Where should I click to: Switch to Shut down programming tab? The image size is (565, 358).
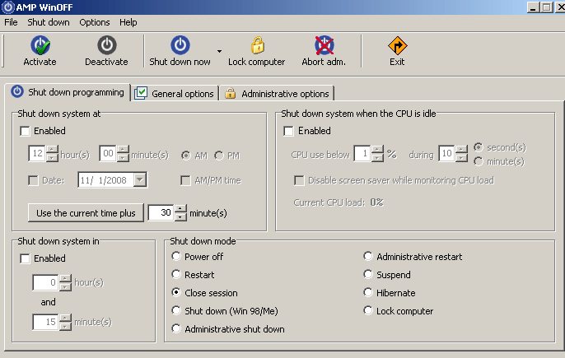tap(68, 92)
